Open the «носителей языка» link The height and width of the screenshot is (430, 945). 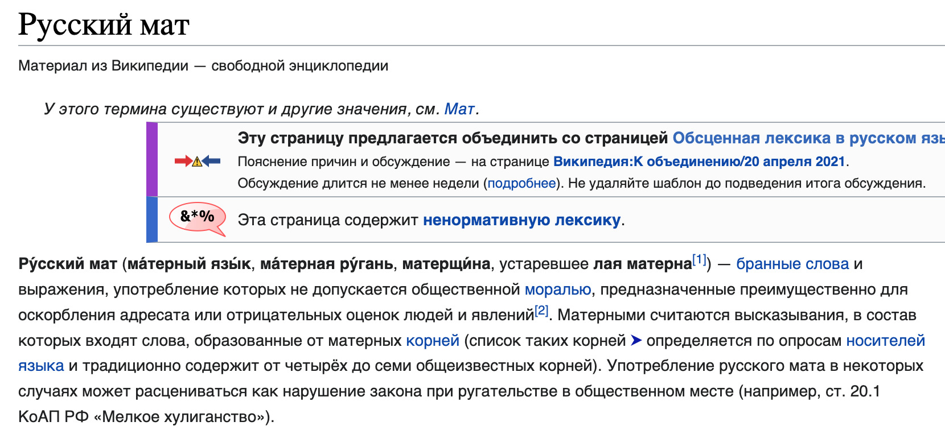(885, 341)
